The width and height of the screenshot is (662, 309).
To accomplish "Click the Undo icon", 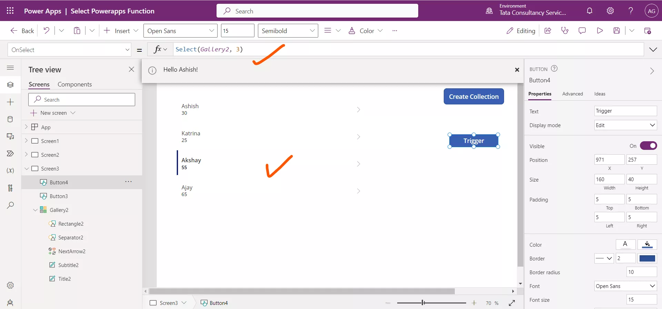I will (46, 31).
